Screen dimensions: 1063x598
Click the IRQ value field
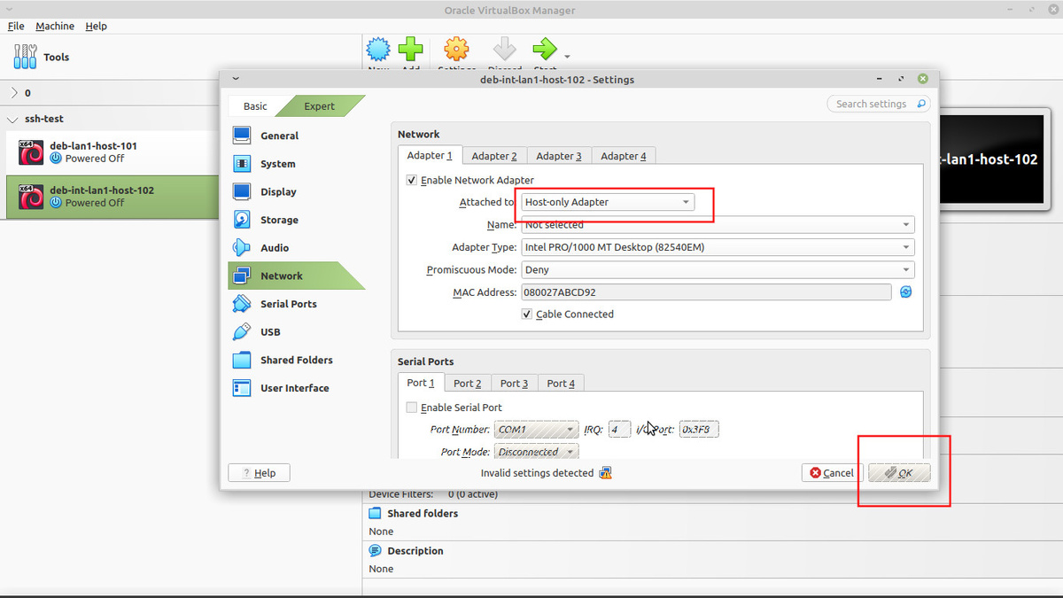[x=619, y=430]
